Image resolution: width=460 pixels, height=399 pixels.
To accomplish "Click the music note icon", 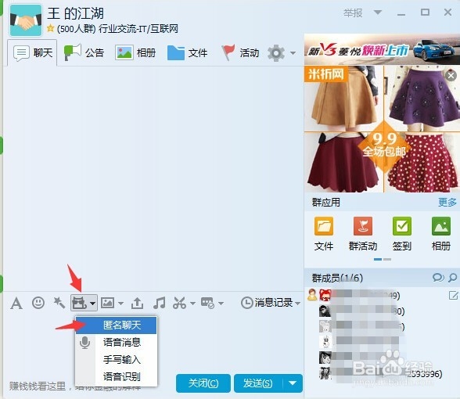I will coord(159,303).
